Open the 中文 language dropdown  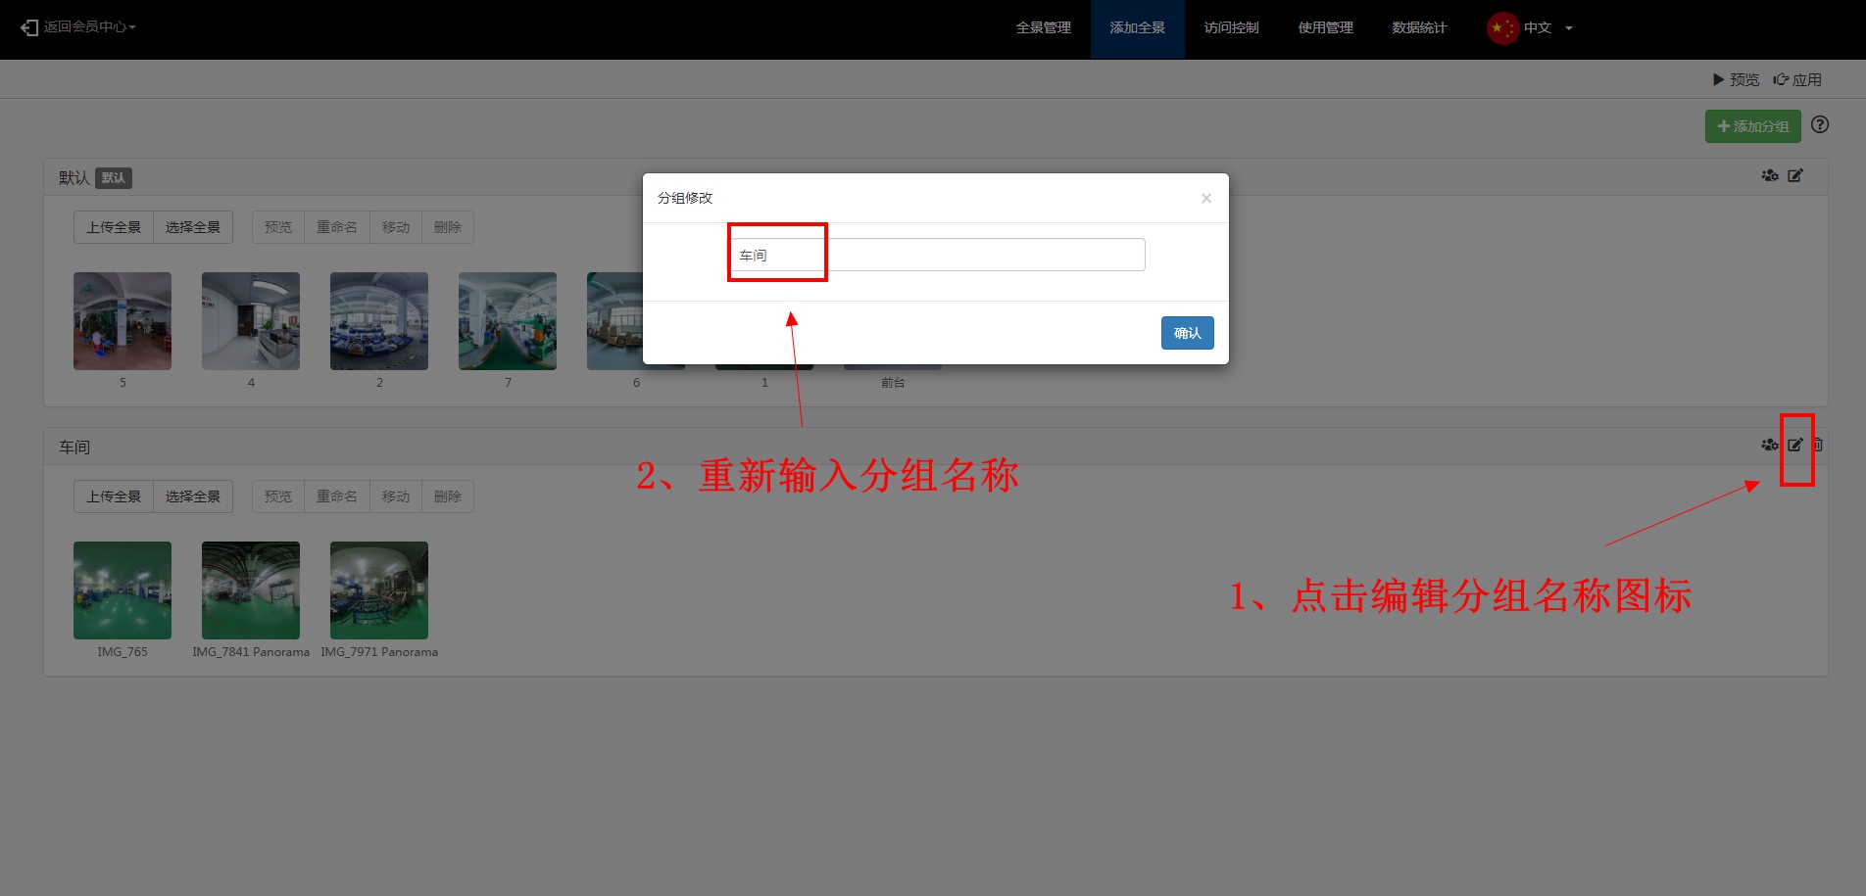click(x=1530, y=28)
